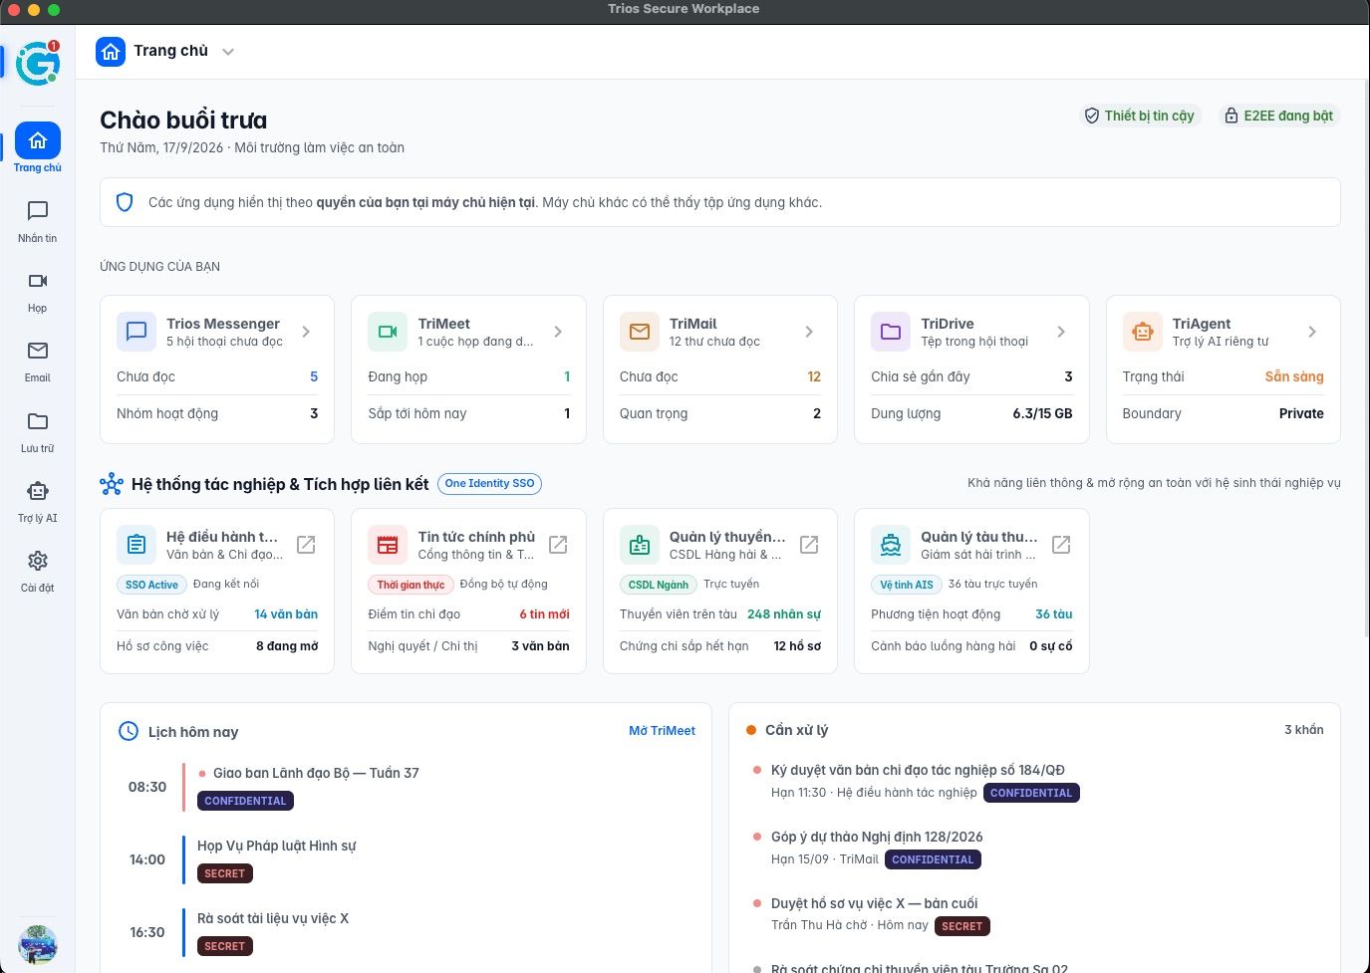The width and height of the screenshot is (1370, 973).
Task: Expand the Trang chủ dropdown chevron
Action: pyautogui.click(x=228, y=52)
